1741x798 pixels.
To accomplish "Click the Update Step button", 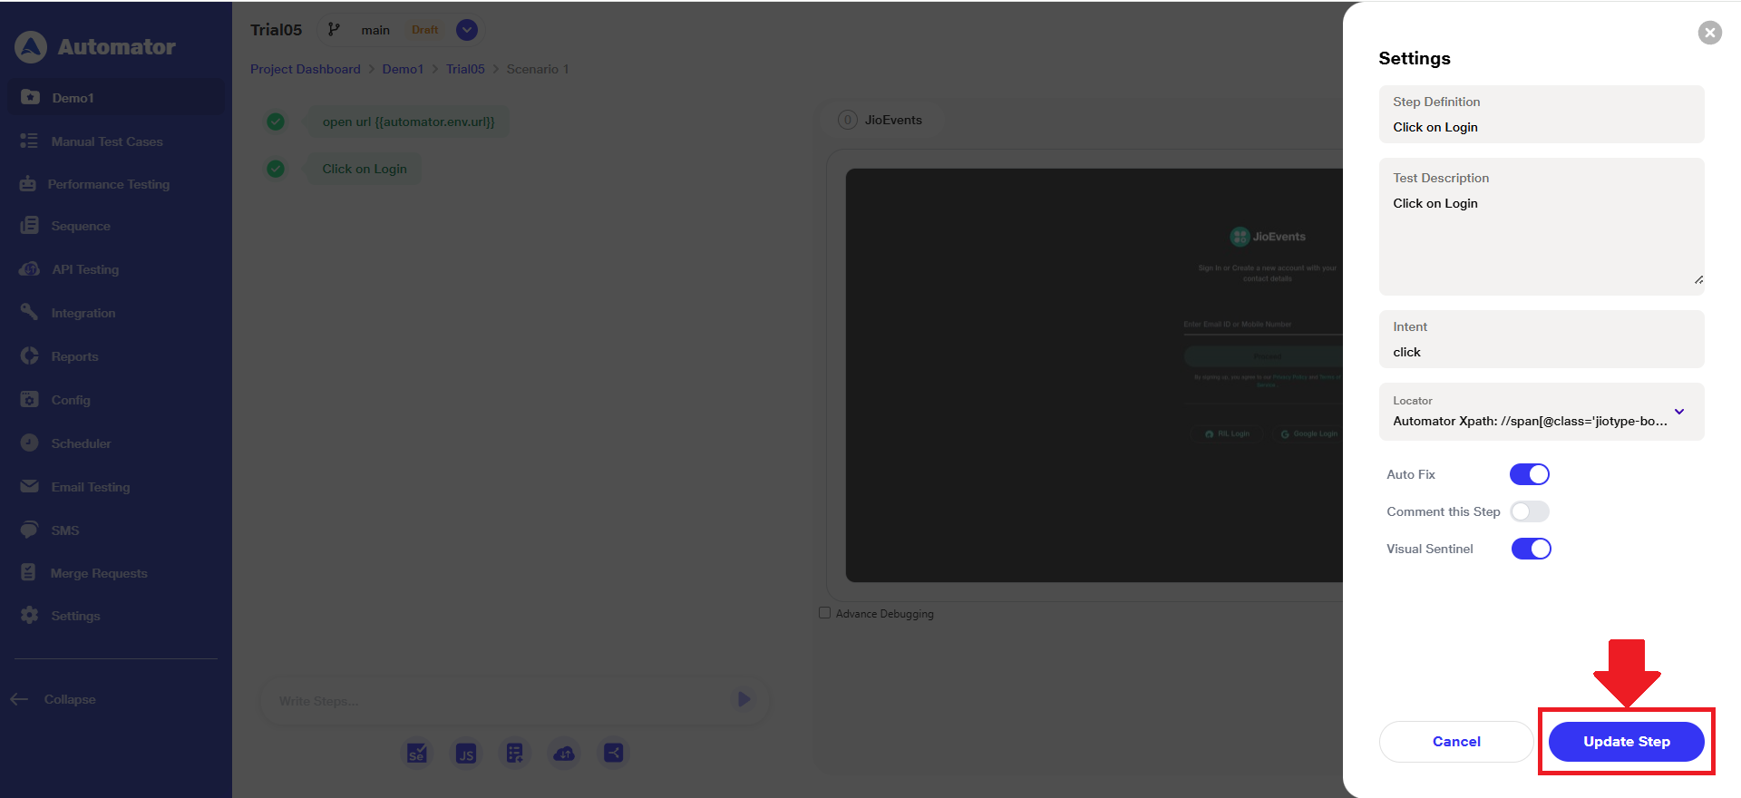I will pyautogui.click(x=1626, y=742).
